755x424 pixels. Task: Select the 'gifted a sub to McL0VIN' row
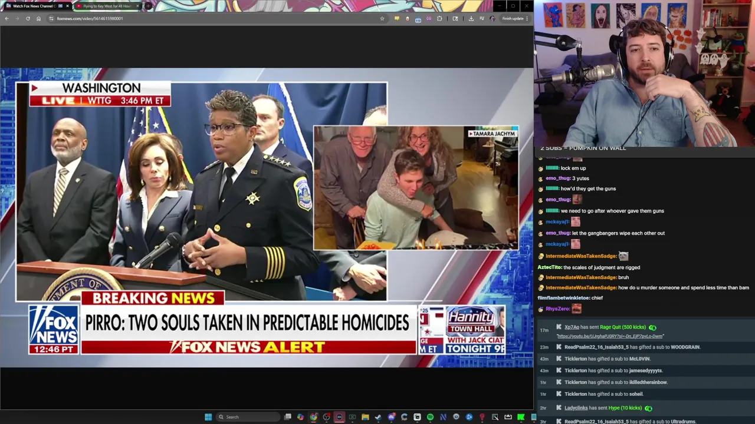(646, 359)
